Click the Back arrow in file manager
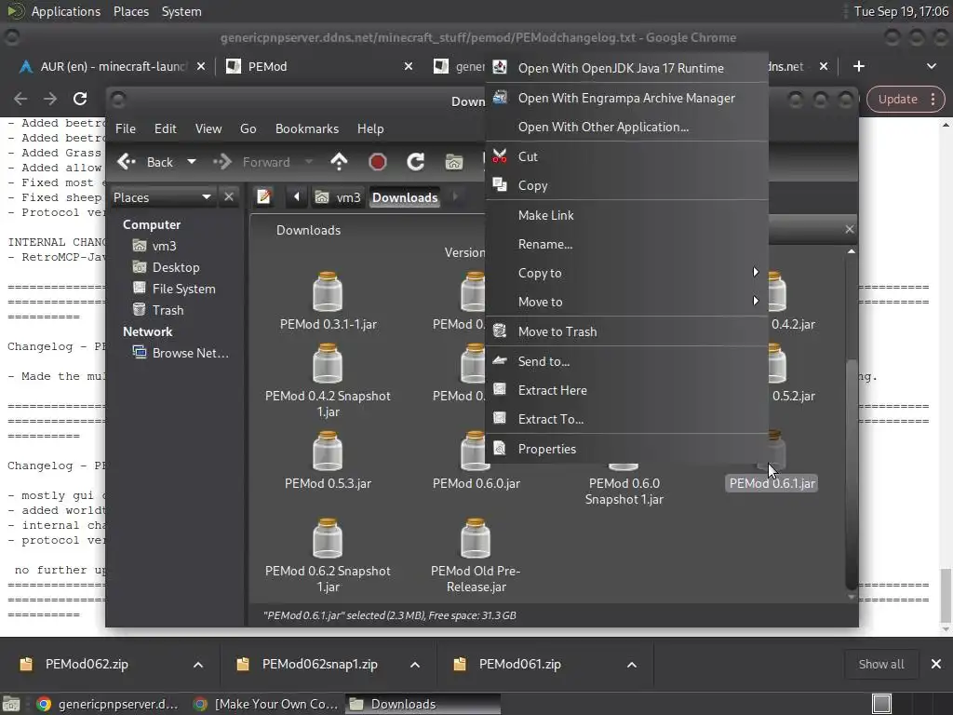 point(145,162)
